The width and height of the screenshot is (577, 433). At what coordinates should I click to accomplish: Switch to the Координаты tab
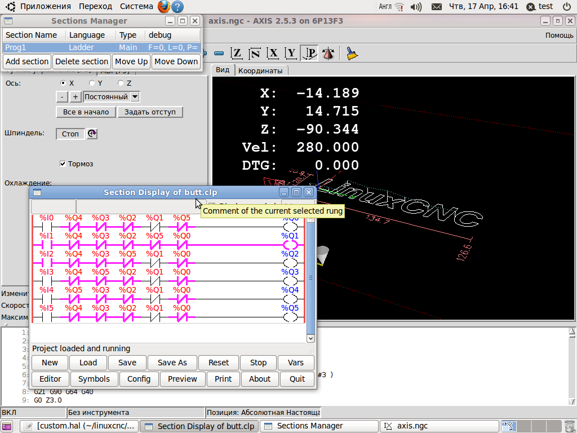(260, 70)
